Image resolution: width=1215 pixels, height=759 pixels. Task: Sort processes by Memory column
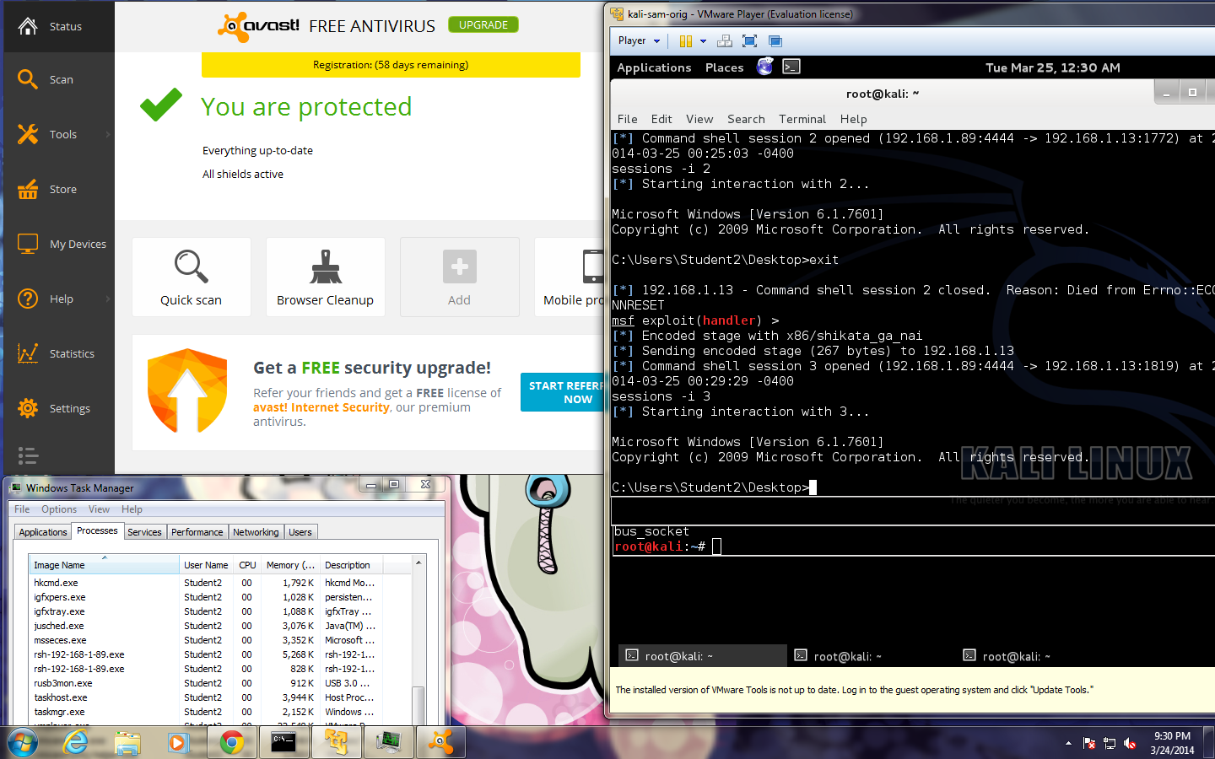coord(290,565)
